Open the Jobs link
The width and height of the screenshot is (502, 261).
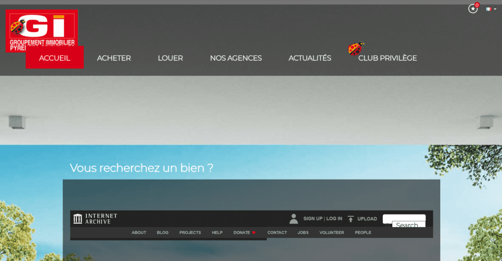(x=303, y=233)
